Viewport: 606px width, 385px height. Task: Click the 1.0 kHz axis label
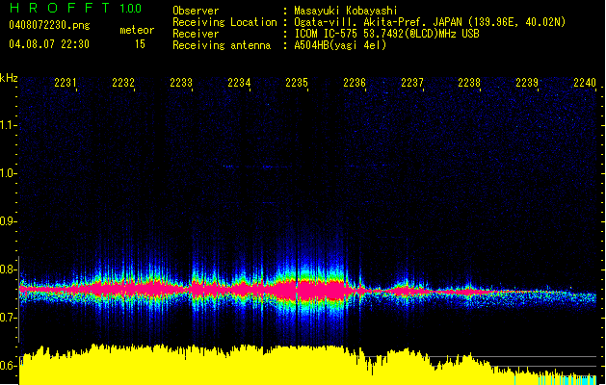click(8, 173)
